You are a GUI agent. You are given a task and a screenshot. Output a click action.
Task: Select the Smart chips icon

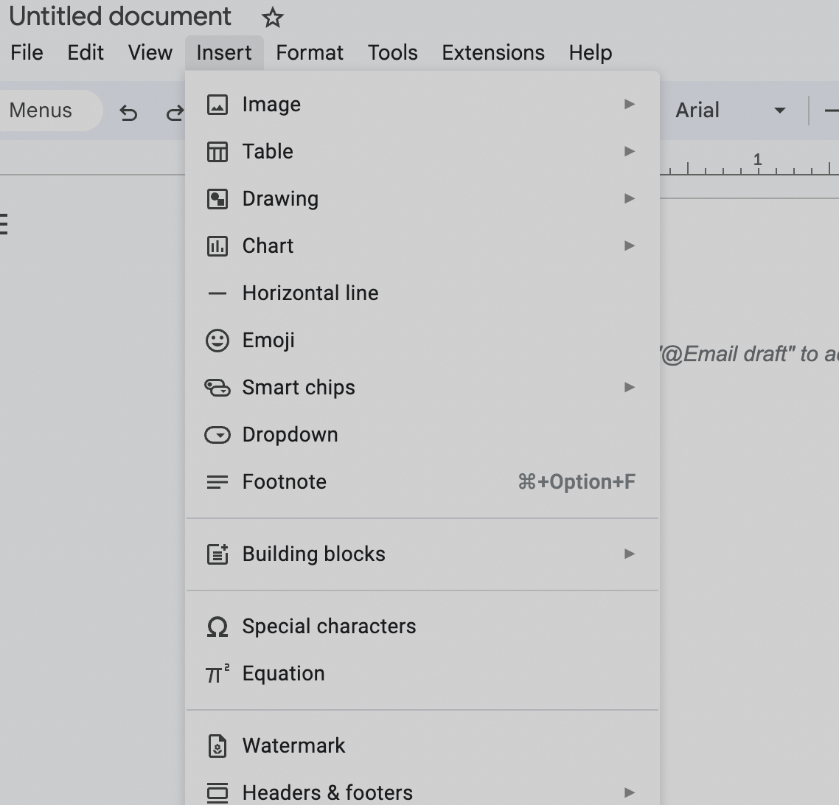point(217,387)
